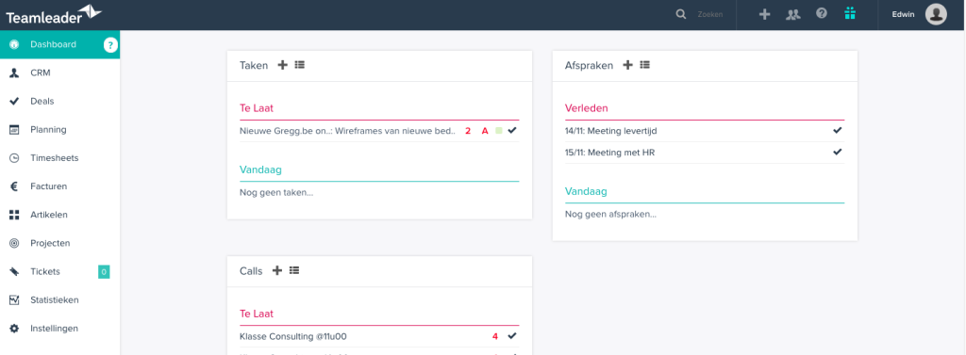Click Nog geen afspraken text
Screen dimensions: 966x355
[x=610, y=215]
